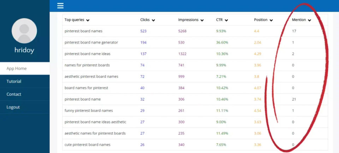Select query 'funny pinterest board names'
Screen dimensions: 339x153
tap(89, 110)
